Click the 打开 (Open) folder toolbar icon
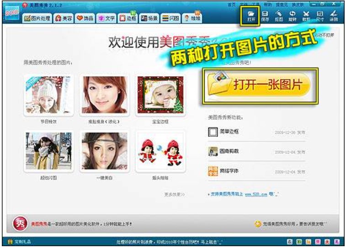 tap(251, 16)
